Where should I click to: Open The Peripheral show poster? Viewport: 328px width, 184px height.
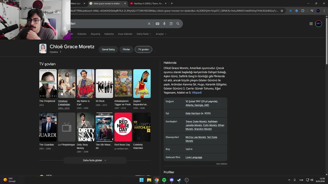(x=48, y=84)
